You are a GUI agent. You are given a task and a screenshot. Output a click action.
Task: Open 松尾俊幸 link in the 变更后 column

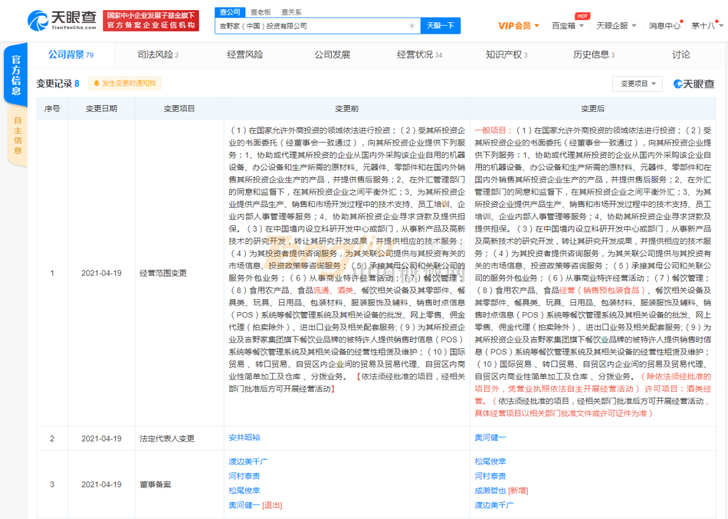coord(490,462)
